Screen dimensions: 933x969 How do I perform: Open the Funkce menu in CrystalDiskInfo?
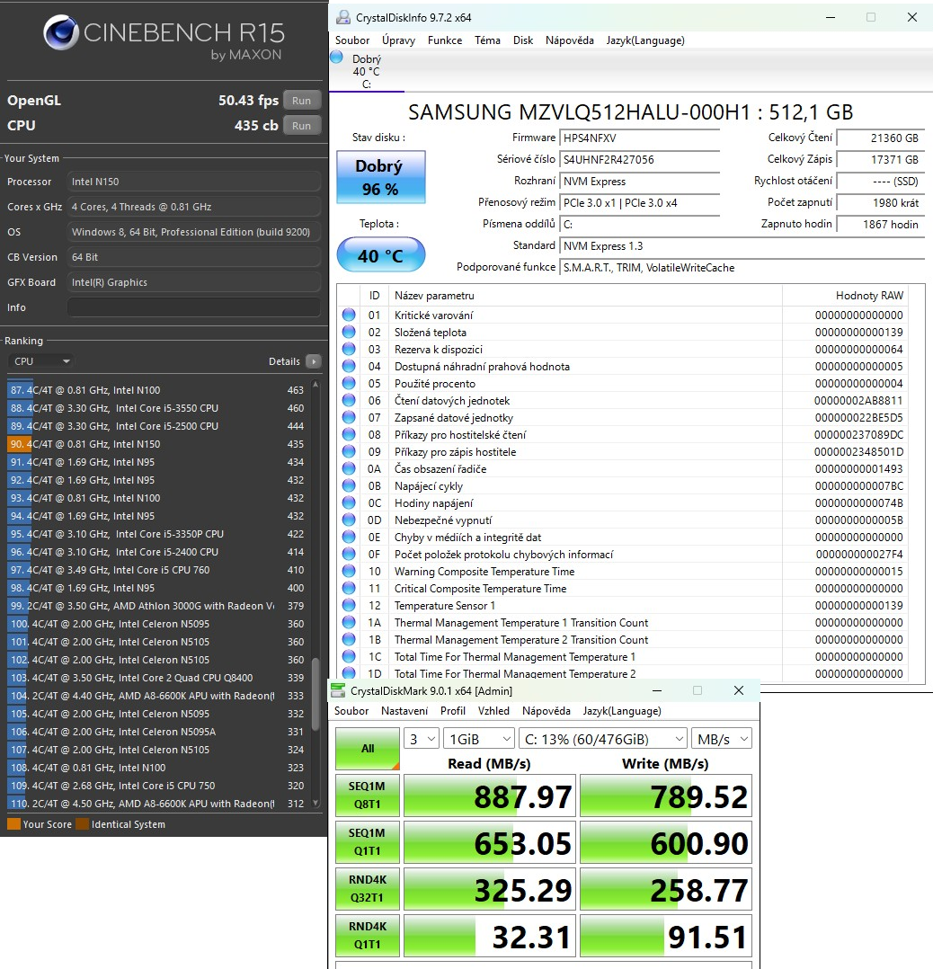click(445, 40)
